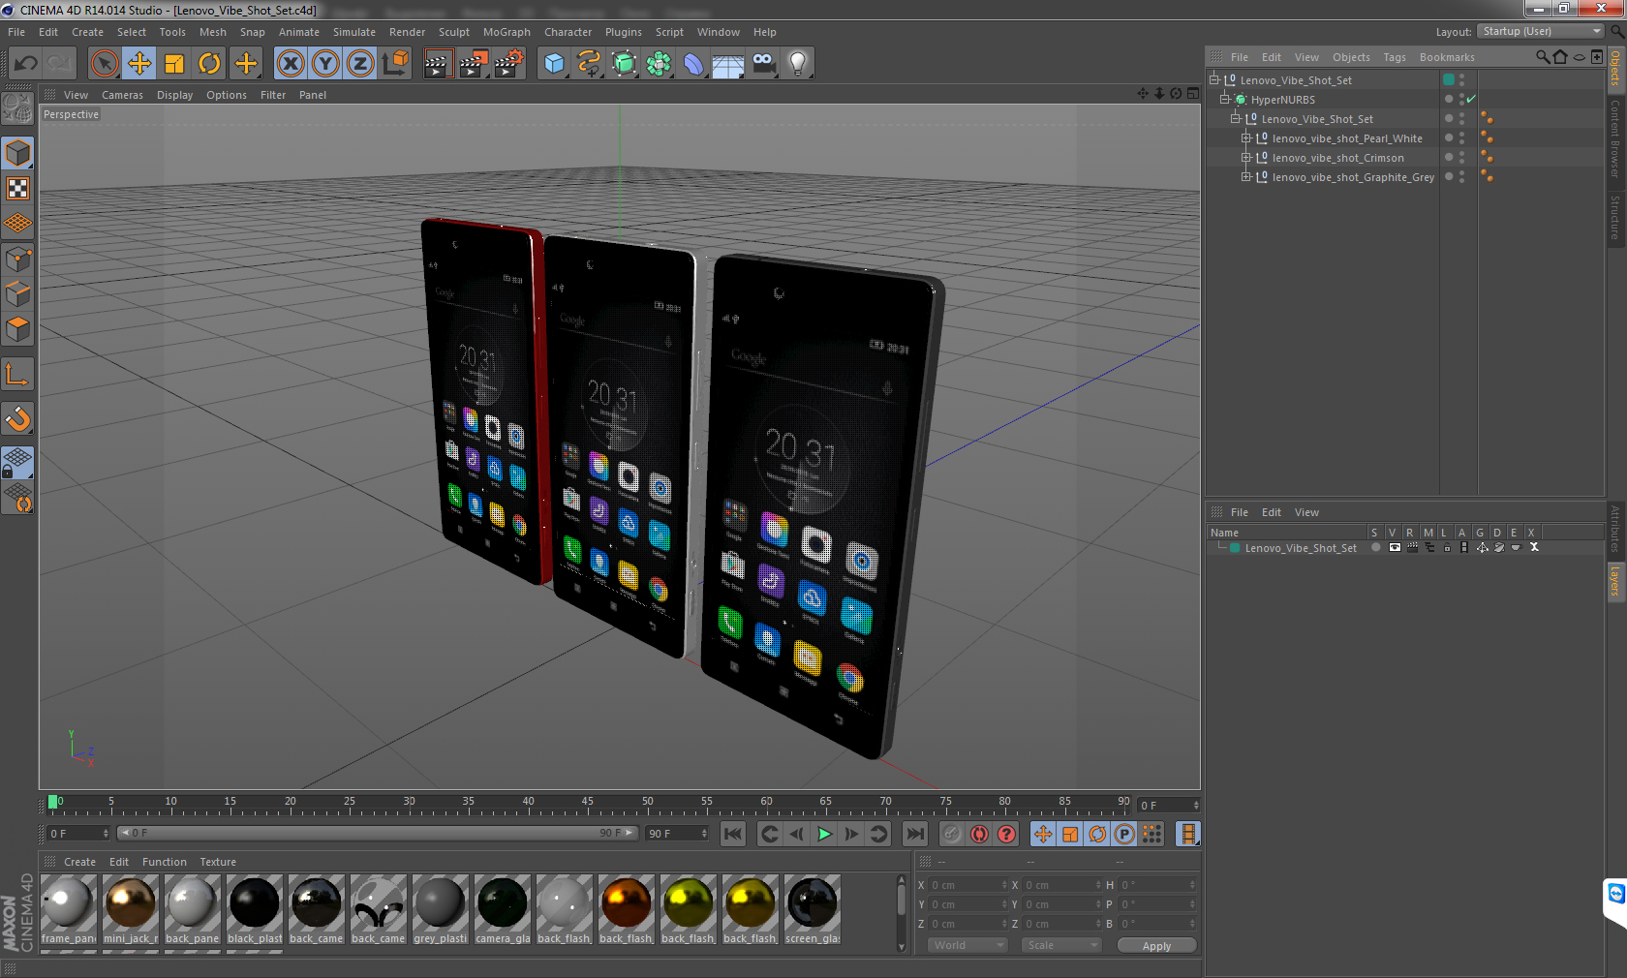1627x978 pixels.
Task: Collapse the HyperNURBS object
Action: [1224, 99]
